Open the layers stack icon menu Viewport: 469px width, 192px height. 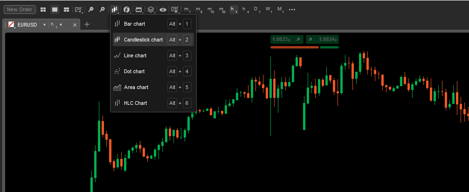pos(151,9)
